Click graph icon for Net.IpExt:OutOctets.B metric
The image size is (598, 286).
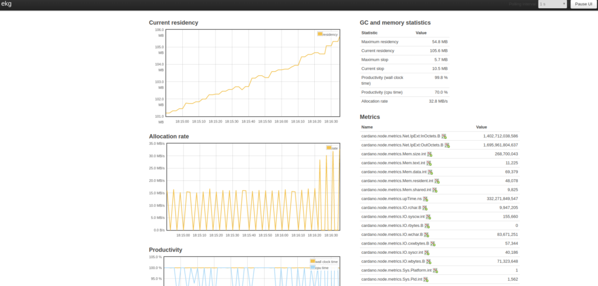tap(447, 145)
